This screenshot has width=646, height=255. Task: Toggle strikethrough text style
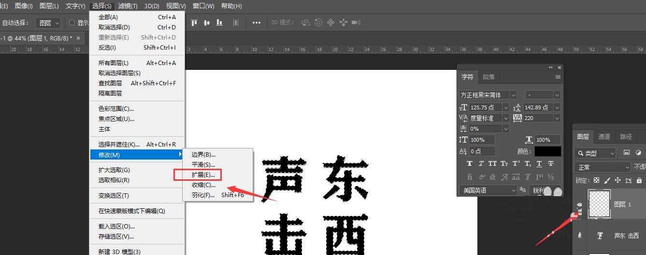[x=551, y=164]
